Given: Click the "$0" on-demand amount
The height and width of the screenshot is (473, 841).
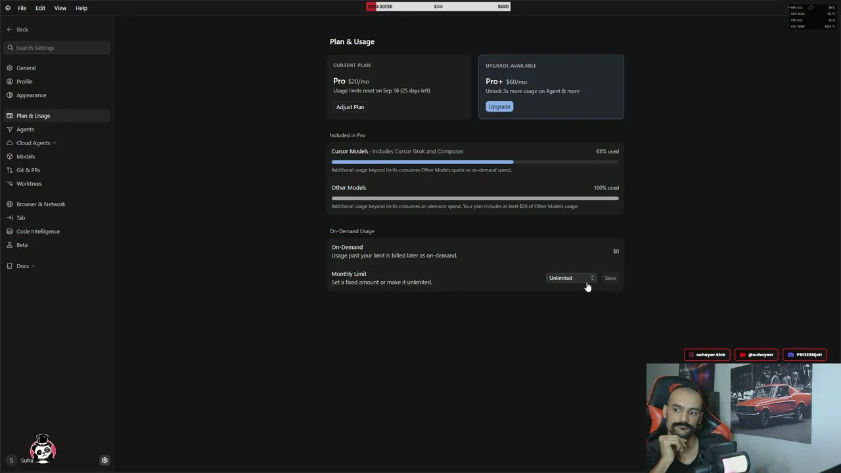Looking at the screenshot, I should [616, 251].
